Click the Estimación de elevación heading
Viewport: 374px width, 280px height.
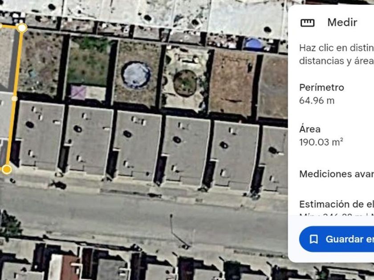point(337,204)
